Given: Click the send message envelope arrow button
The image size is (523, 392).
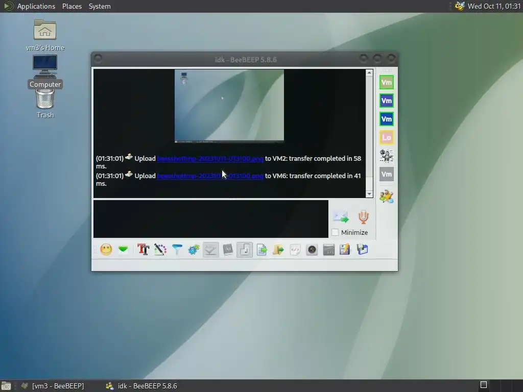Looking at the screenshot, I should 341,217.
